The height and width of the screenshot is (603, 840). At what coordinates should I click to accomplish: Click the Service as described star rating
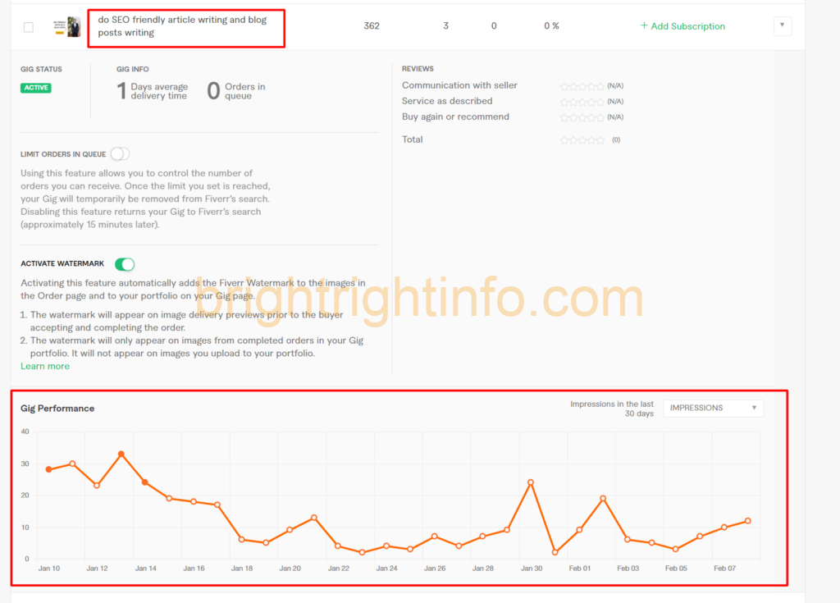pos(582,102)
